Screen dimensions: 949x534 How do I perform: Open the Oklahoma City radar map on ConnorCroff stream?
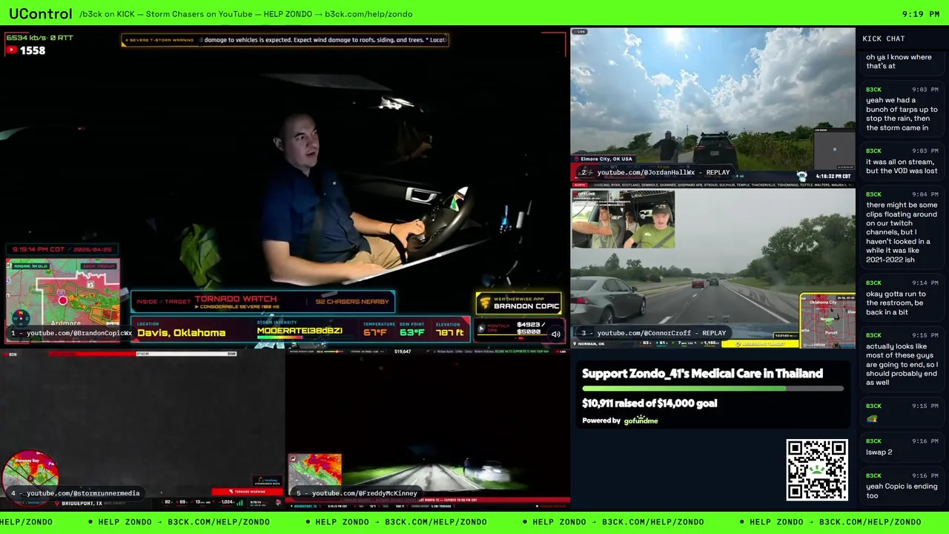pos(827,320)
